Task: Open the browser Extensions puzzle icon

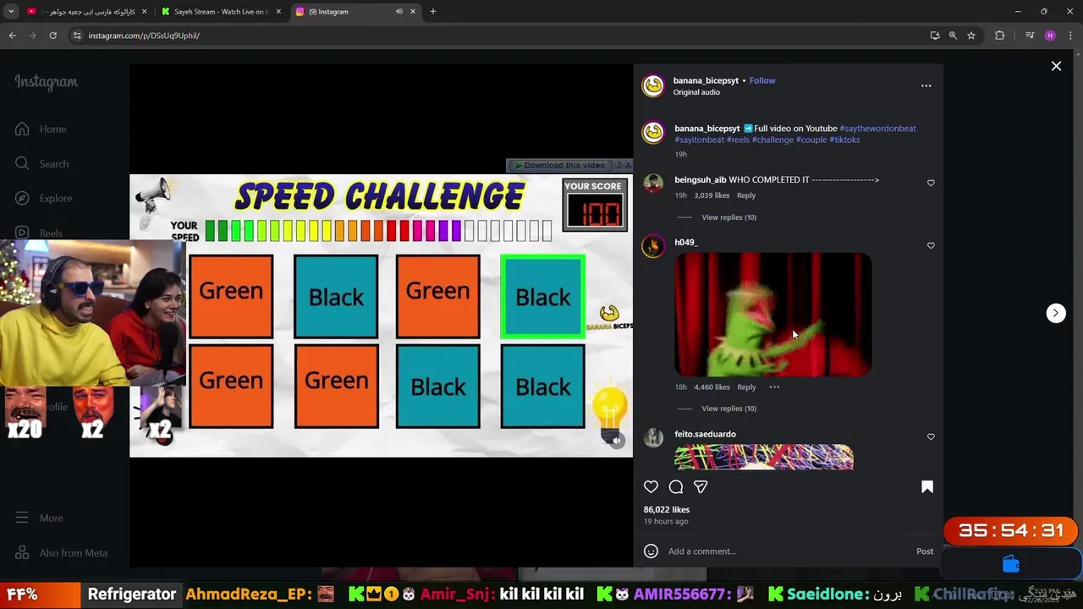Action: (x=999, y=36)
